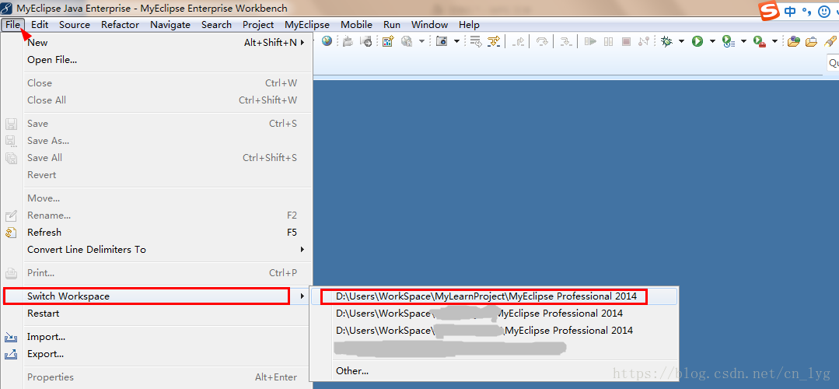Click the External Tools run icon with toolbox
This screenshot has height=389, width=839.
tap(759, 41)
